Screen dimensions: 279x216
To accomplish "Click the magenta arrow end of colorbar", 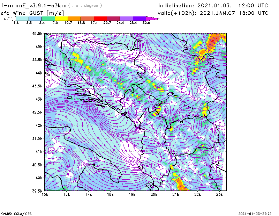I will tap(152, 19).
